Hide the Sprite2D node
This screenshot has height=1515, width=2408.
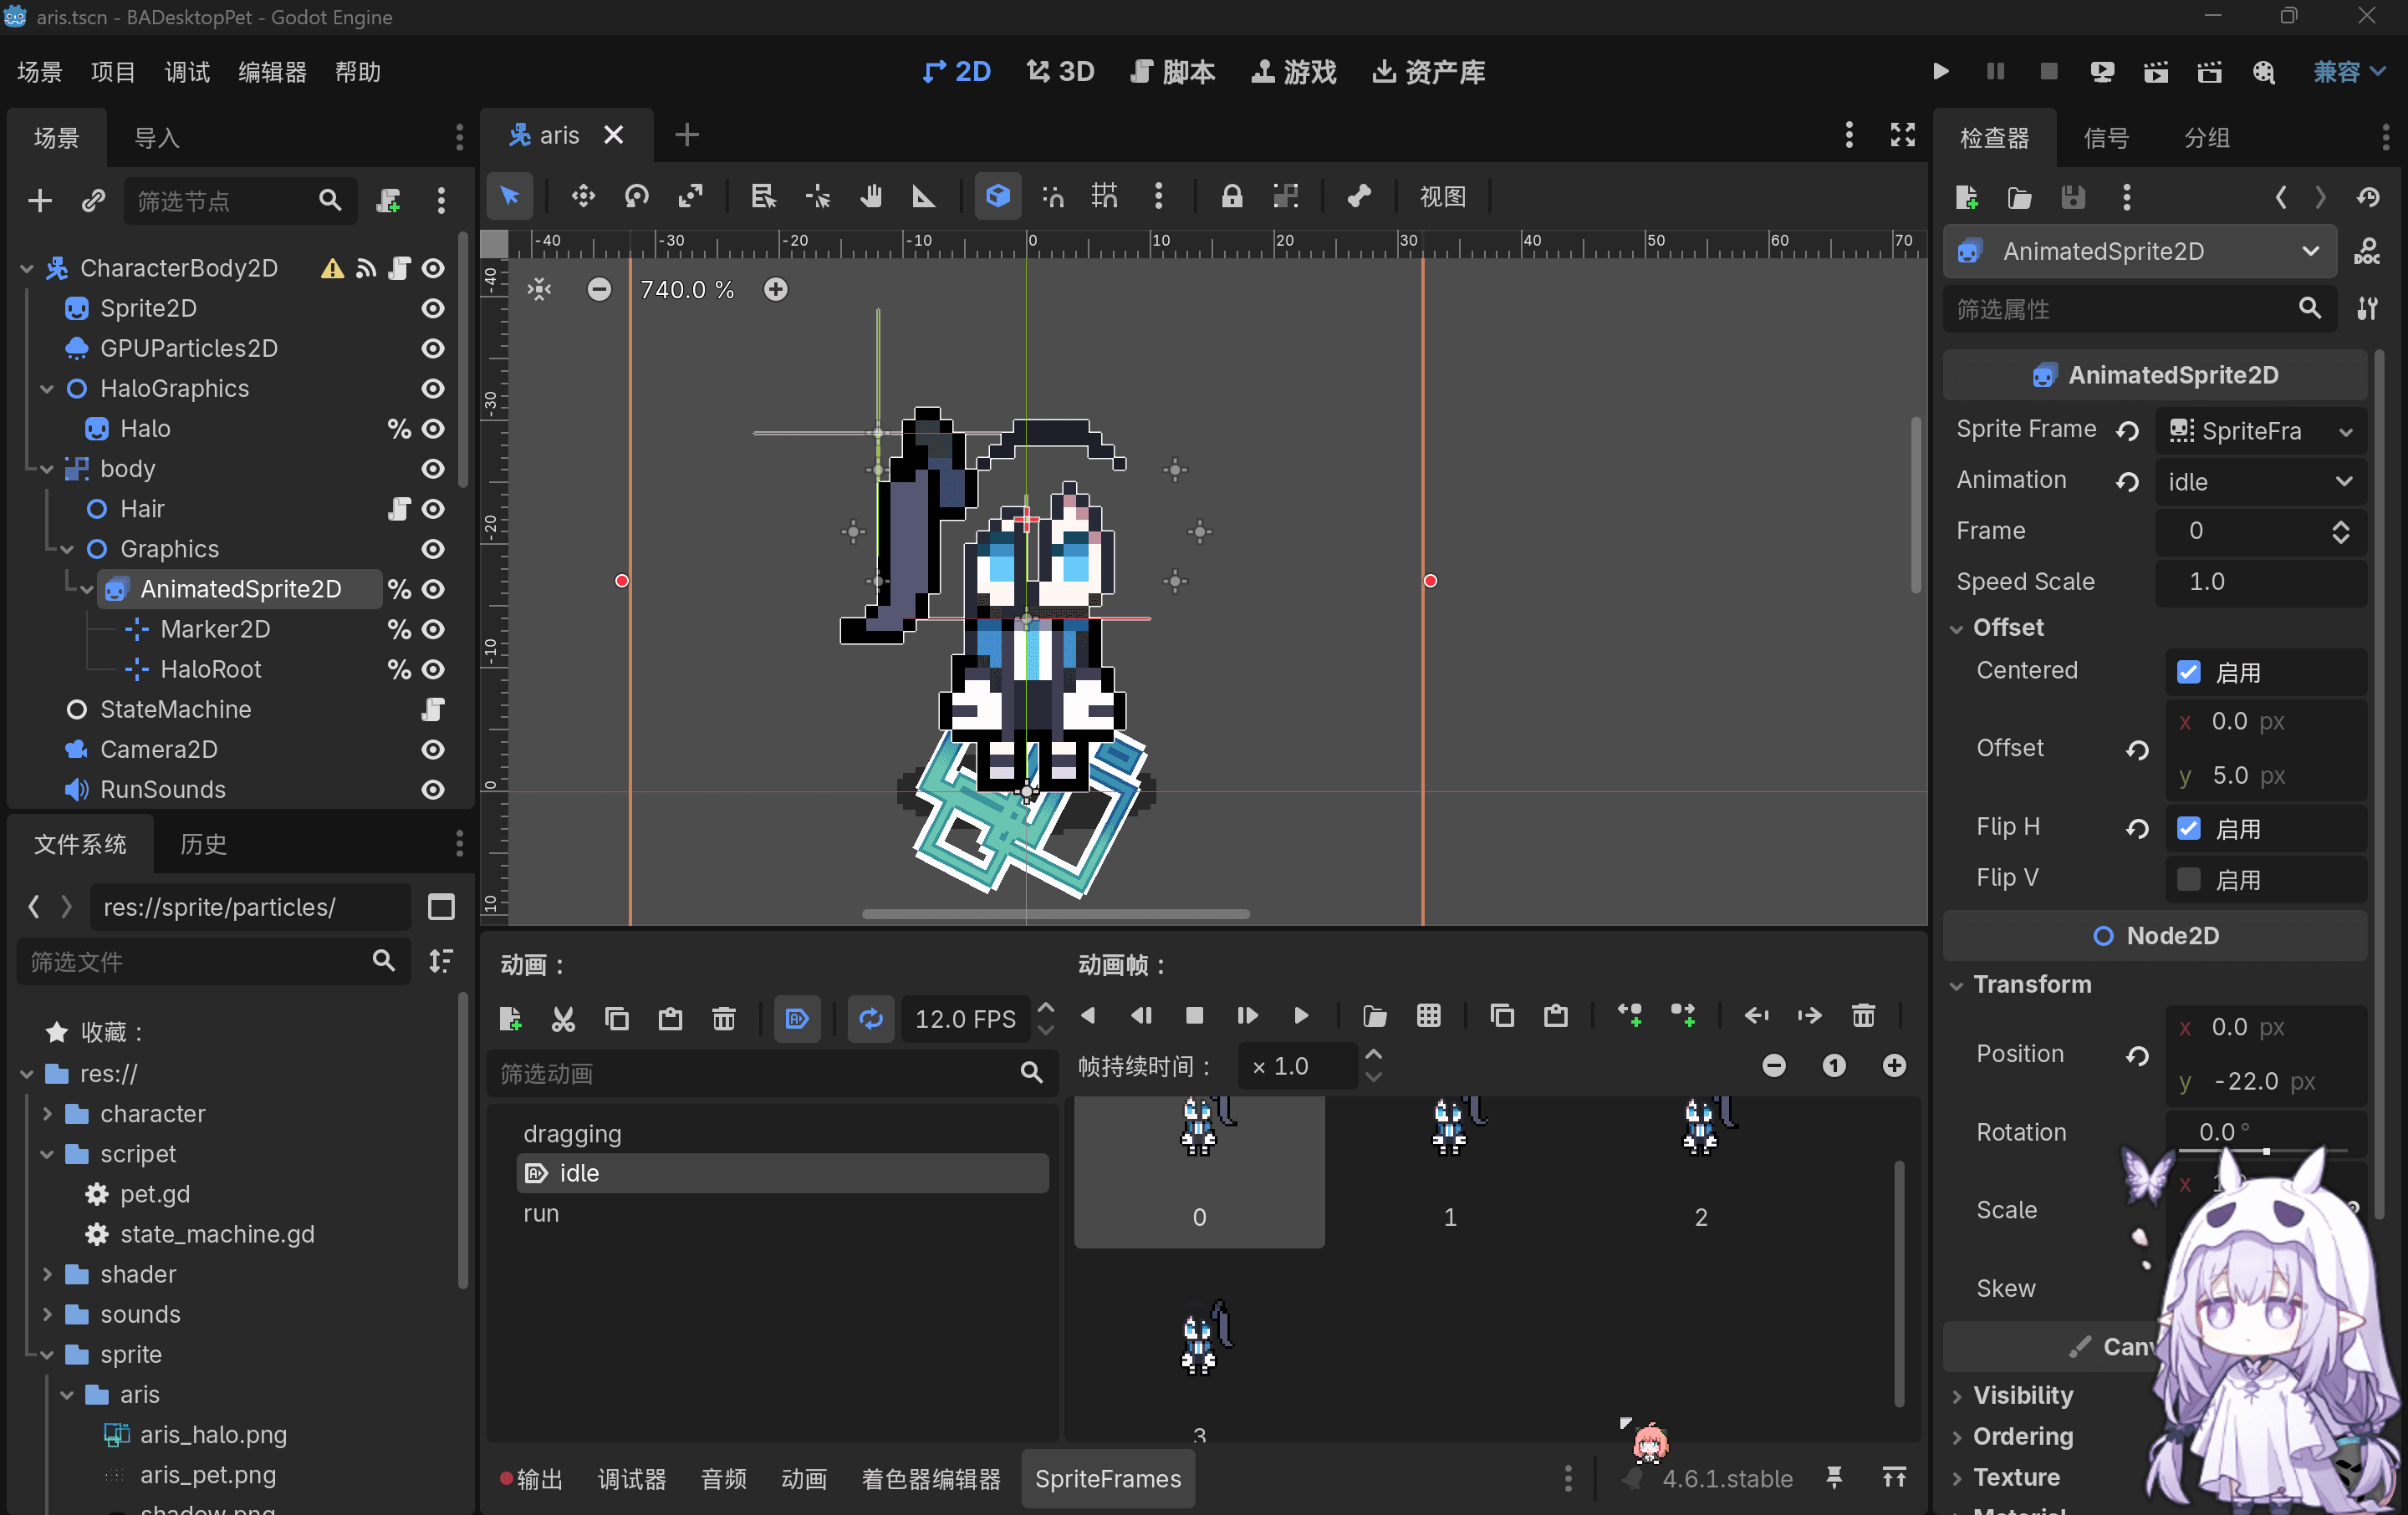432,309
